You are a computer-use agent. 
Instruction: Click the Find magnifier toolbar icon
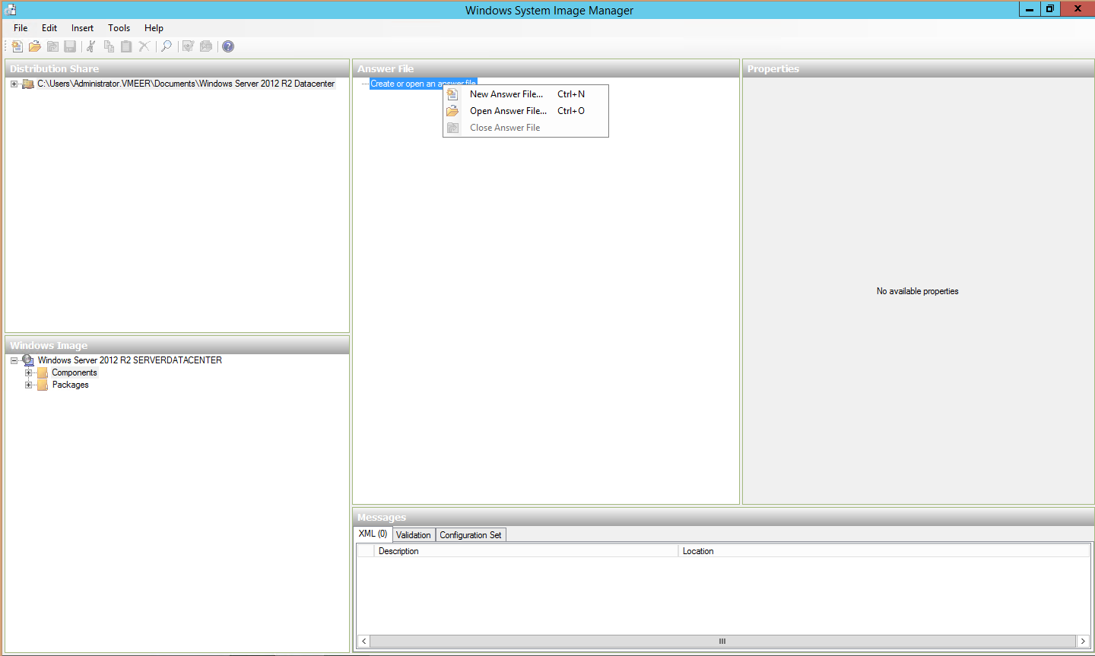click(x=166, y=46)
